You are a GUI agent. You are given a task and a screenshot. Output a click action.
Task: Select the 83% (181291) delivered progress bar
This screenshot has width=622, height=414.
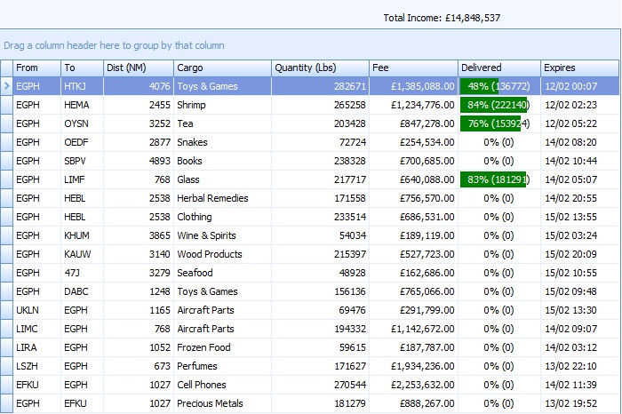pos(499,179)
